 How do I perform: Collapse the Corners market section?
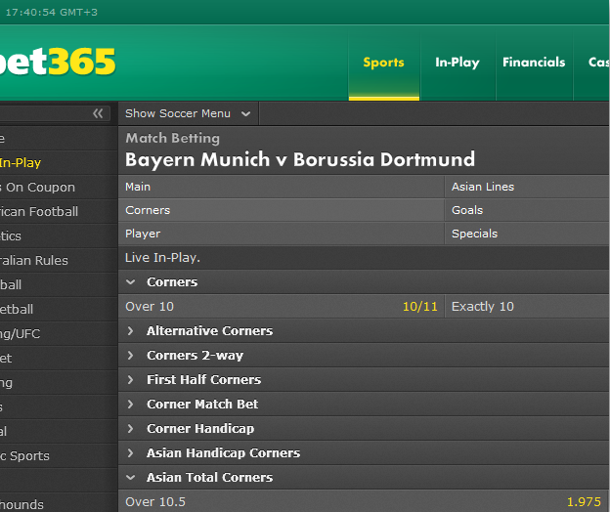pyautogui.click(x=364, y=281)
